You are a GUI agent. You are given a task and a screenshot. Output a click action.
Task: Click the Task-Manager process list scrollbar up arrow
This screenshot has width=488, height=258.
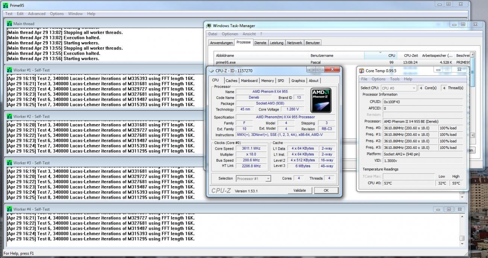pyautogui.click(x=473, y=55)
